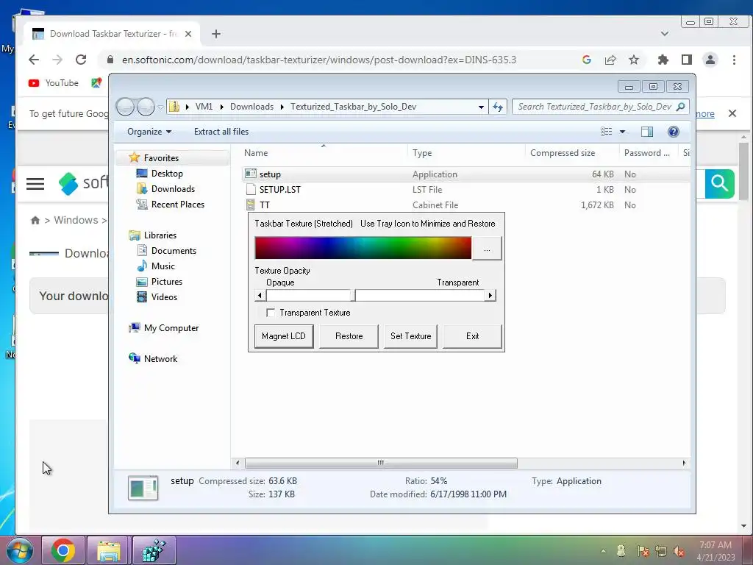This screenshot has width=753, height=565.
Task: Click the Explorer search field
Action: [x=600, y=107]
